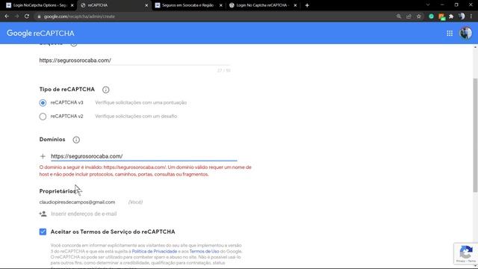The image size is (478, 269).
Task: Open the Política de Privacidade link
Action: 155,251
